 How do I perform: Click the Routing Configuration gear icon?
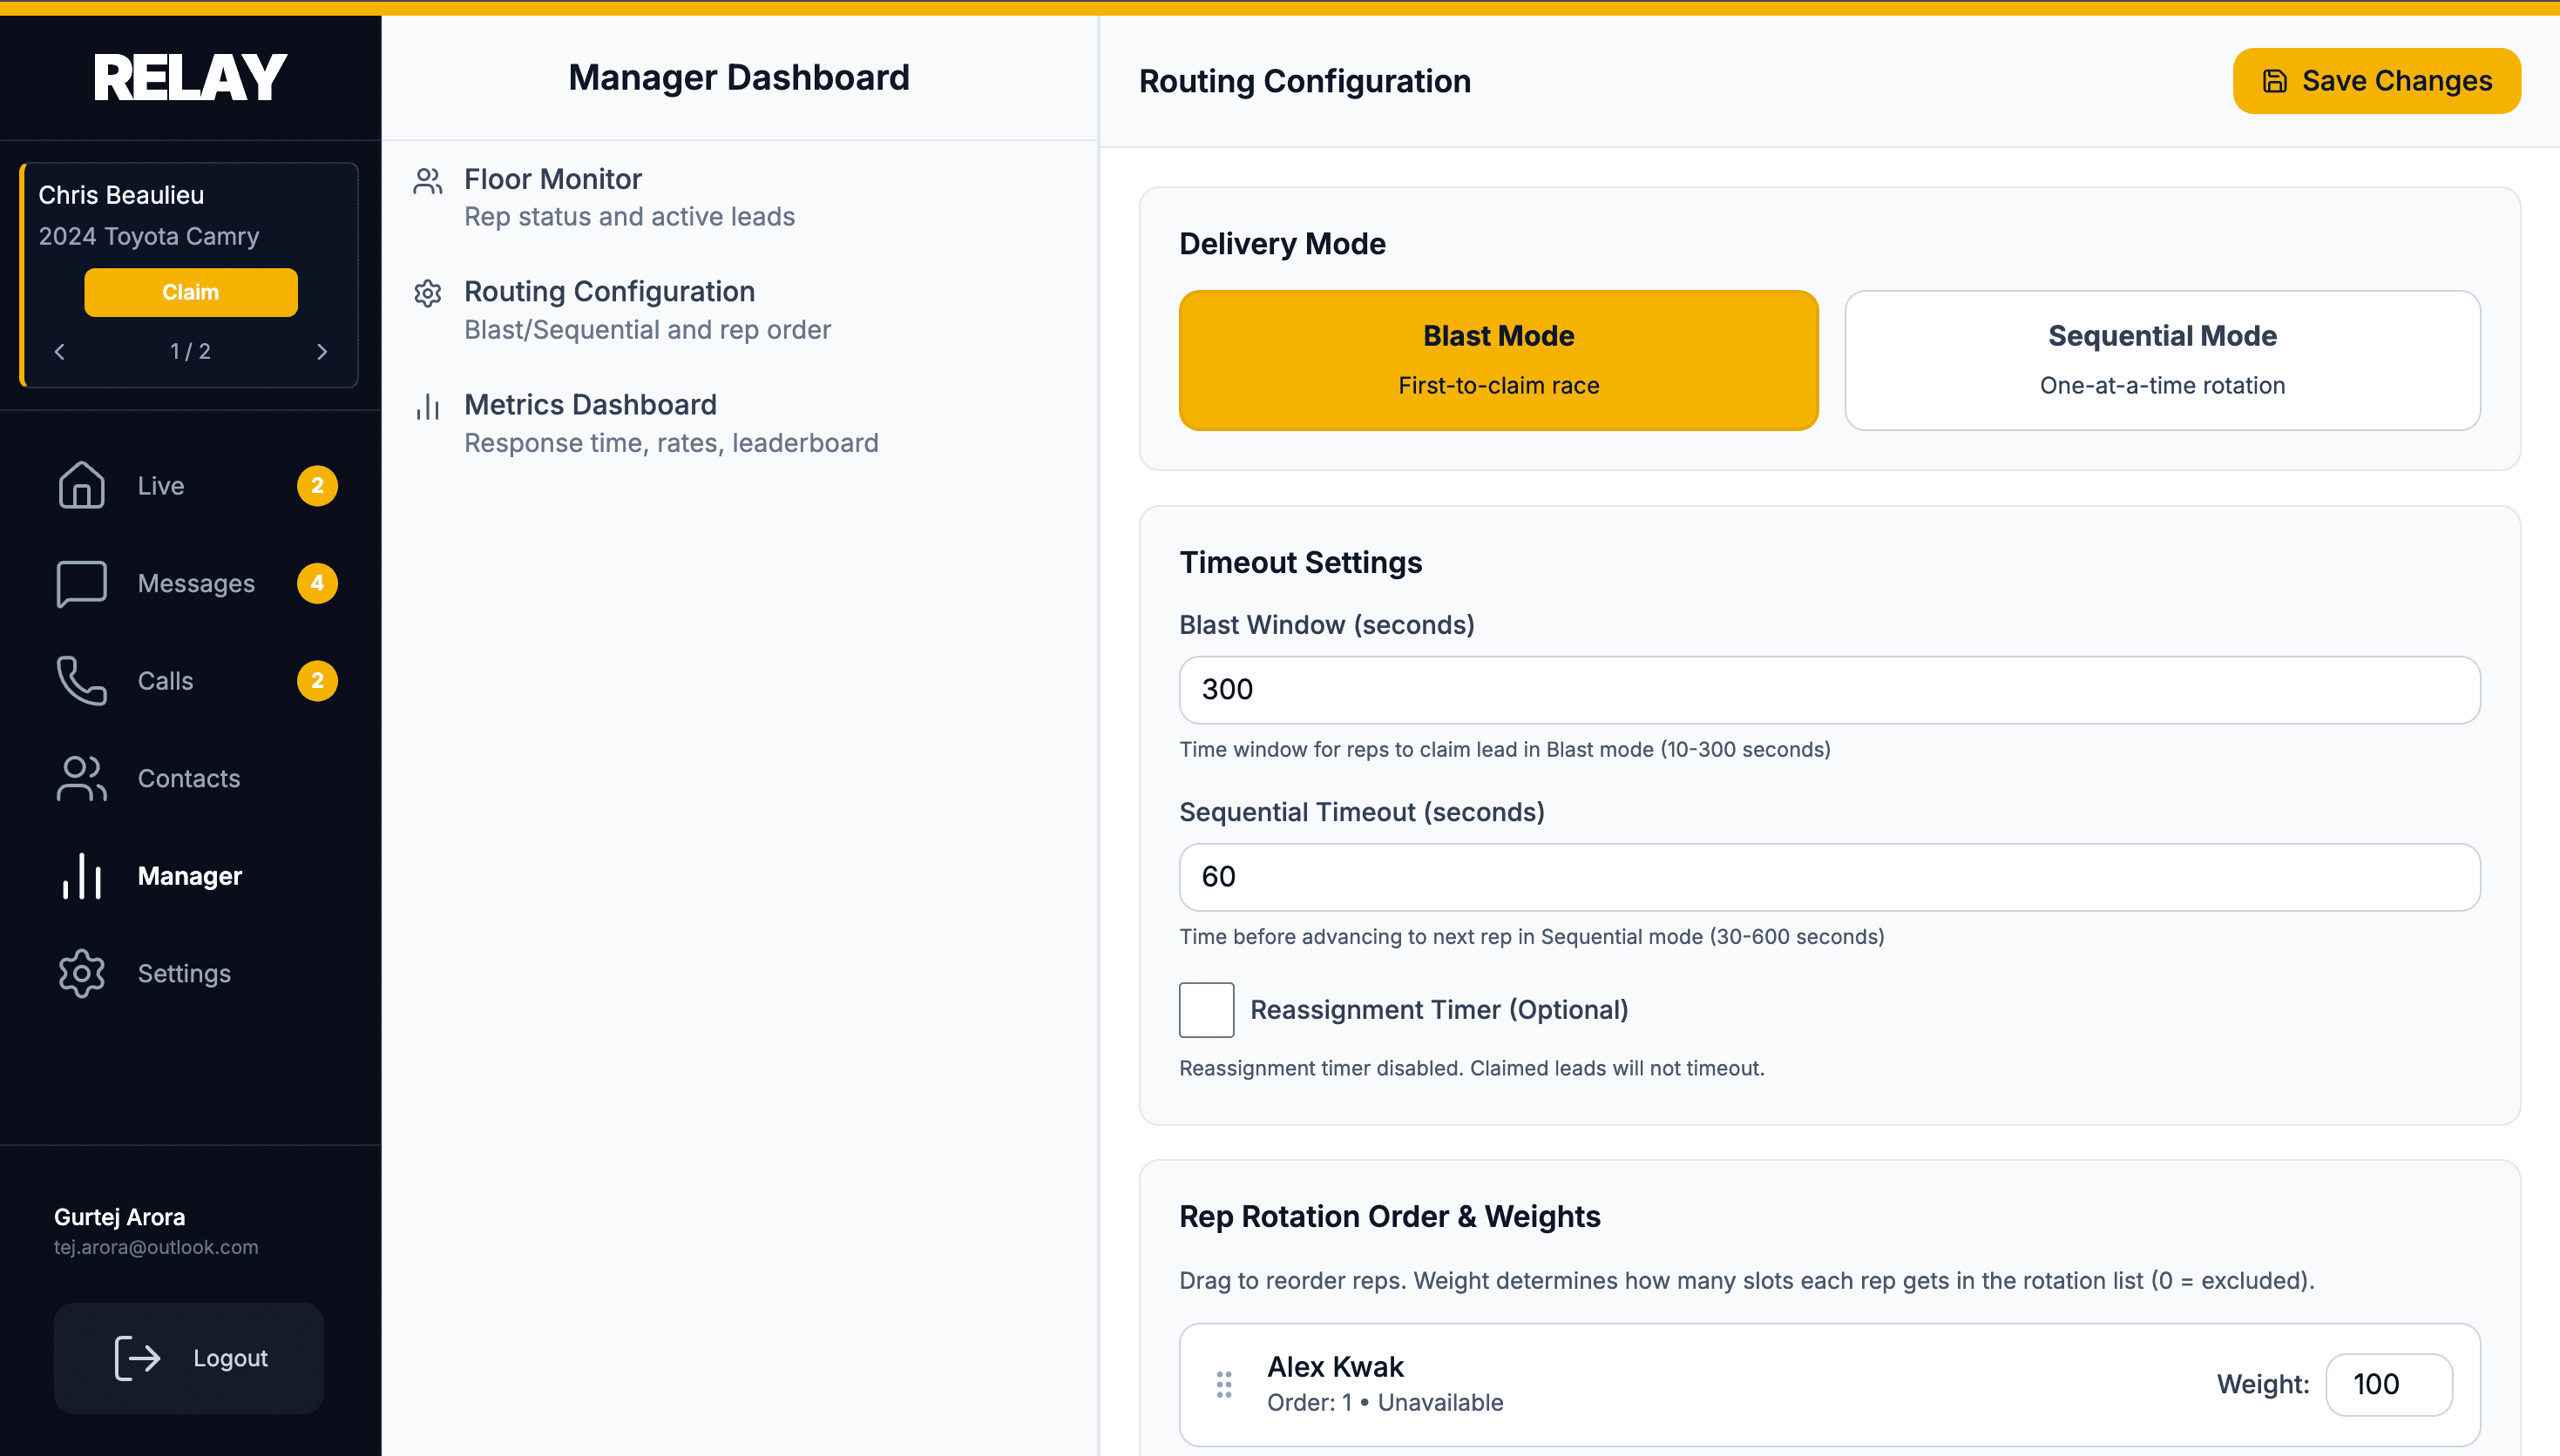[x=428, y=294]
